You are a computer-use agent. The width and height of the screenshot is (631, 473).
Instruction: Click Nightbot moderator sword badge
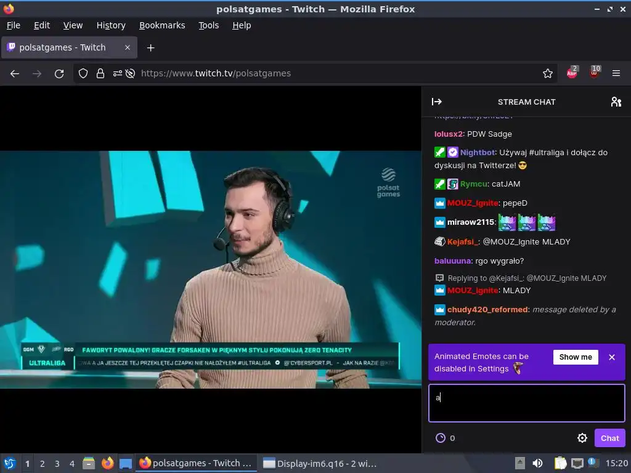pos(440,153)
